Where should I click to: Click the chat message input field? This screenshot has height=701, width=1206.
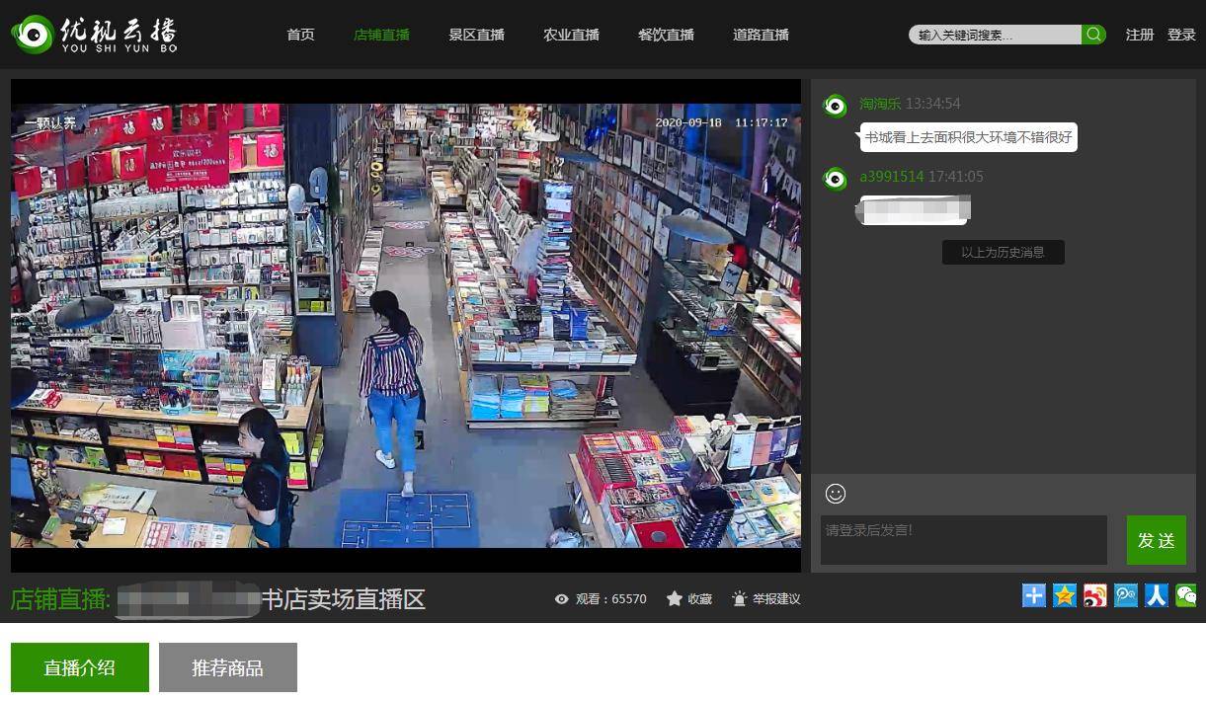(x=962, y=539)
